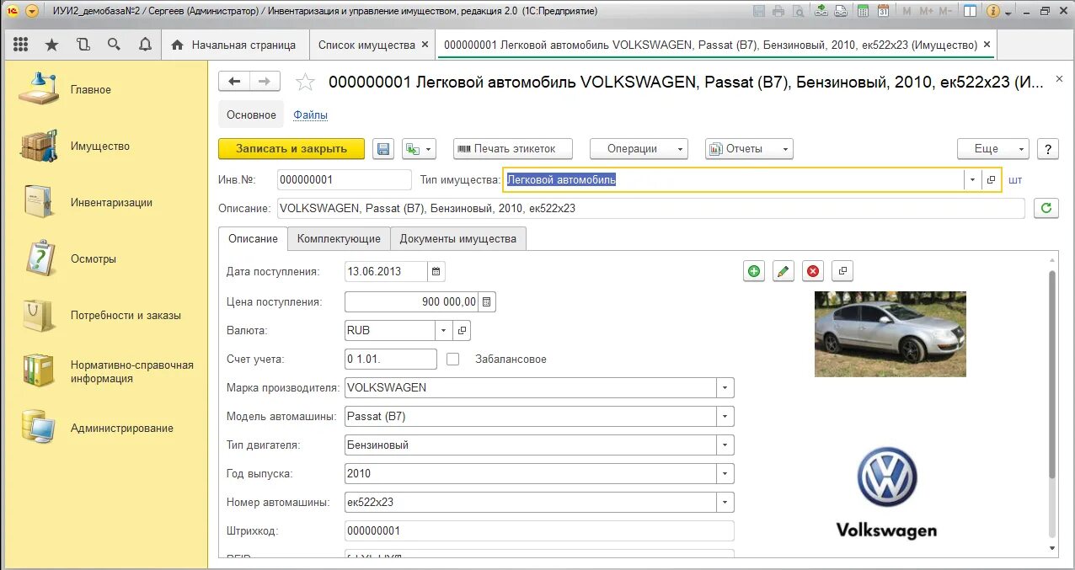The width and height of the screenshot is (1075, 570).
Task: Open favorites star in top toolbar
Action: [52, 45]
